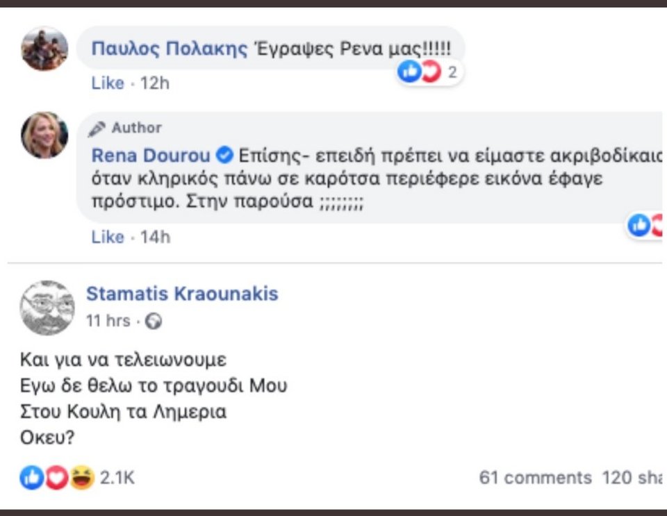Open Παυλος Πολακης profile name link
Image resolution: width=667 pixels, height=516 pixels.
170,49
